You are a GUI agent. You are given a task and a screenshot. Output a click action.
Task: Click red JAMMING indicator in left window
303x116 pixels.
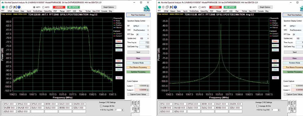(x=59, y=7)
